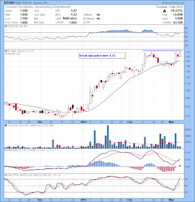The image size is (195, 202).
Task: Click the blue resistance line near 1.72
Action: click(162, 50)
